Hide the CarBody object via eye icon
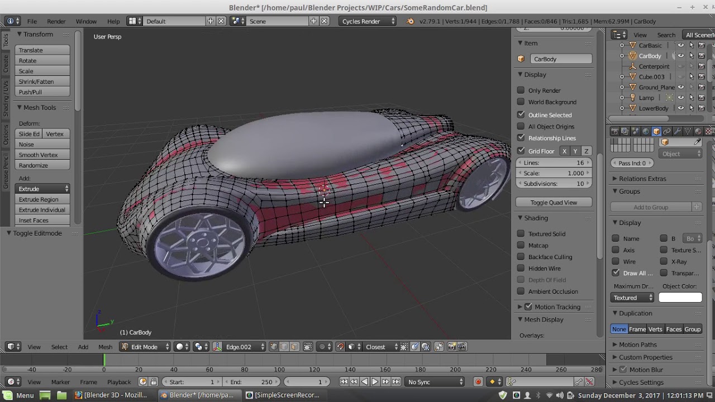715x402 pixels. (x=680, y=56)
